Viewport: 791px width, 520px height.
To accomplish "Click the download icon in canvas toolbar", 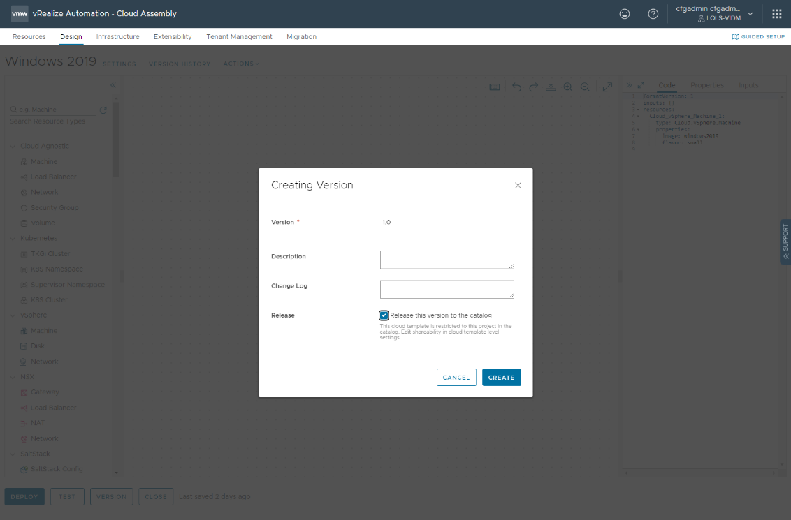I will (551, 87).
